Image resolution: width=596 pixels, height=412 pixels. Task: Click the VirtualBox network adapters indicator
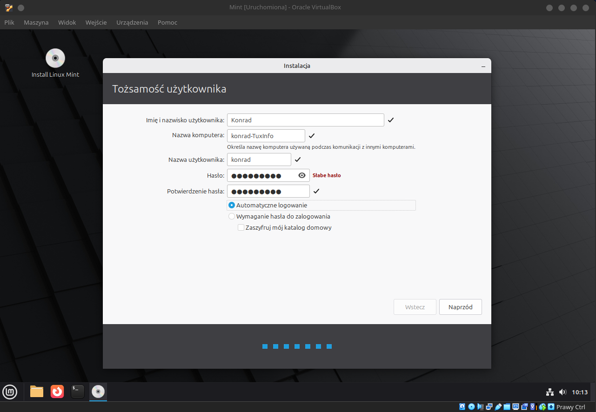[489, 407]
